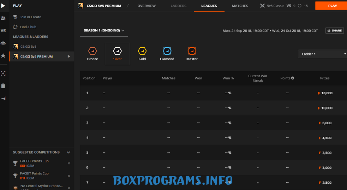This screenshot has width=347, height=190.
Task: Click the star favorites sidebar icon
Action: 3,55
